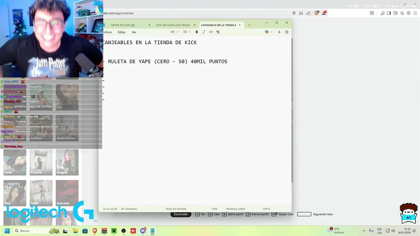Viewport: 420px width, 236px height.
Task: Open the browser hamburger menu
Action: tap(415, 13)
